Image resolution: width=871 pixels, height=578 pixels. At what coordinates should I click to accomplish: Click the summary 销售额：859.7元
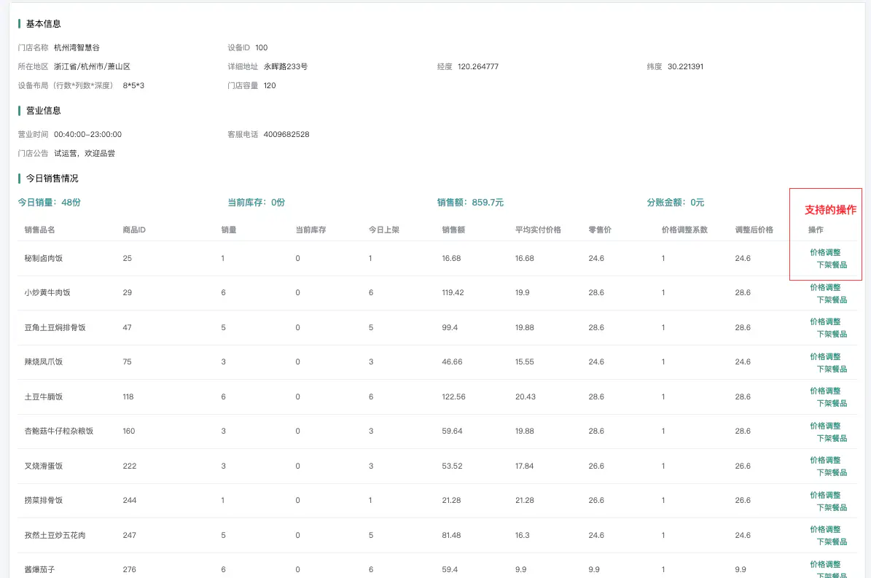click(x=471, y=203)
